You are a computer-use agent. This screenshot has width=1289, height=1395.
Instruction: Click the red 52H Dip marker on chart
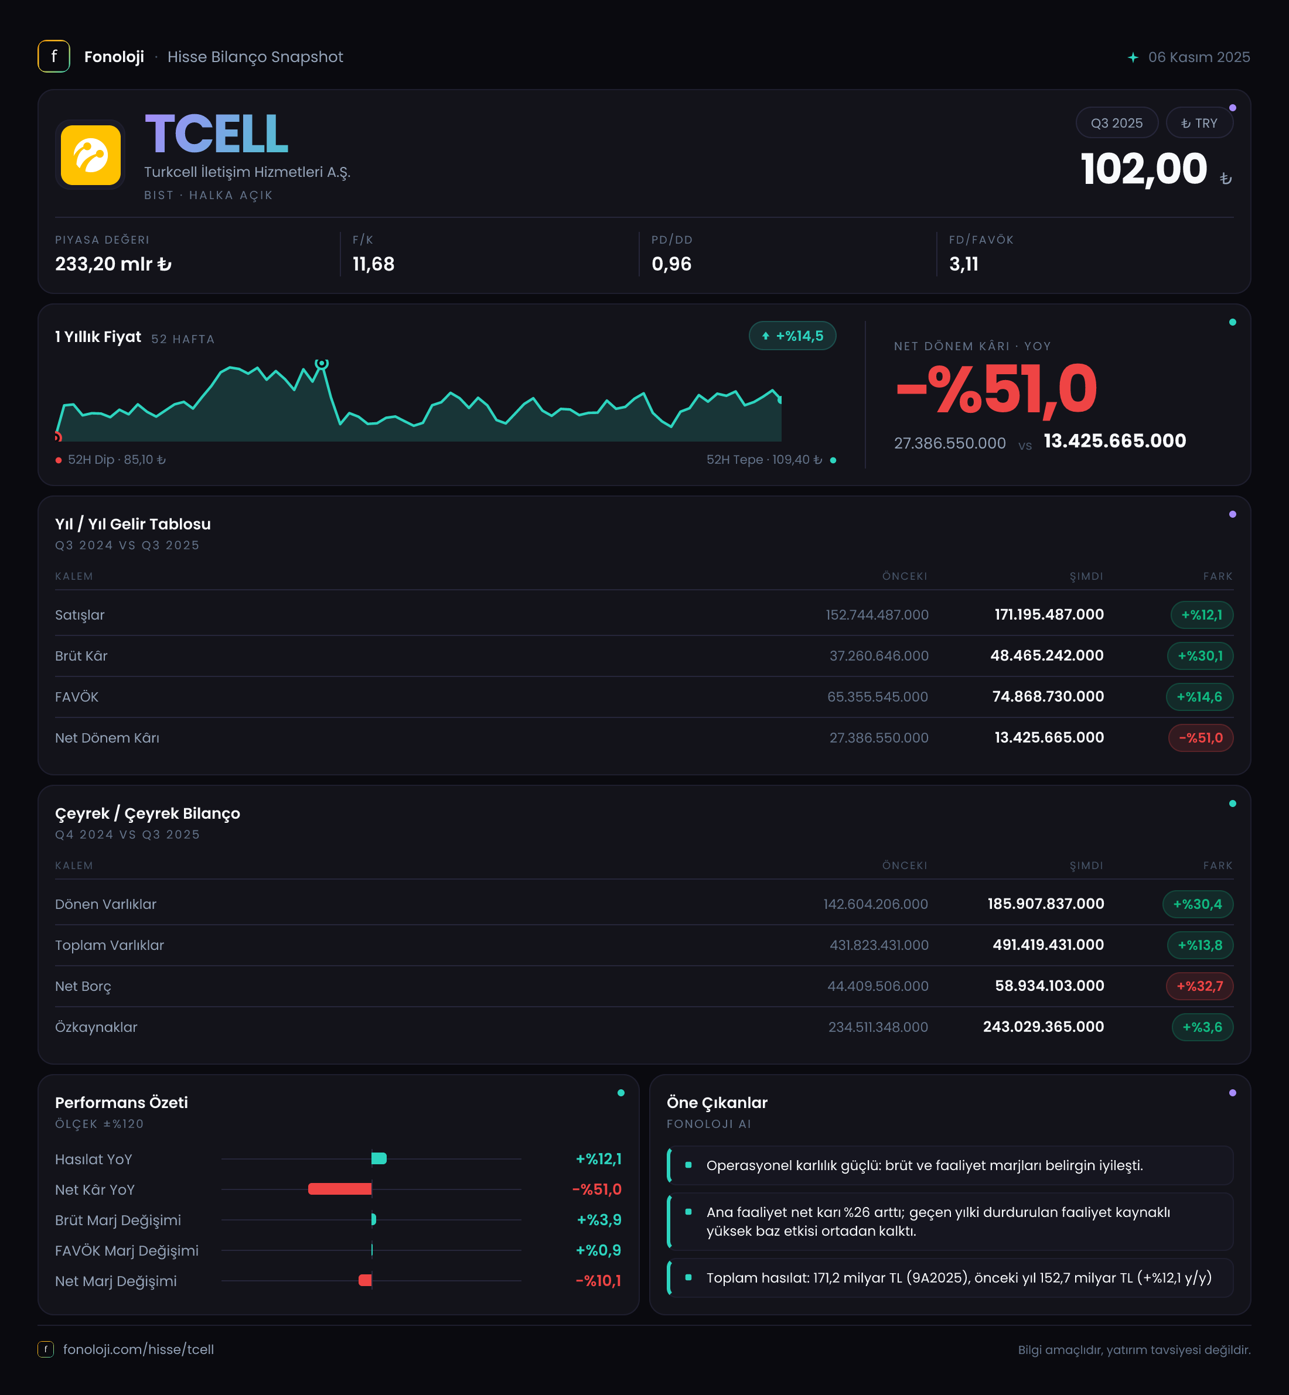coord(58,437)
